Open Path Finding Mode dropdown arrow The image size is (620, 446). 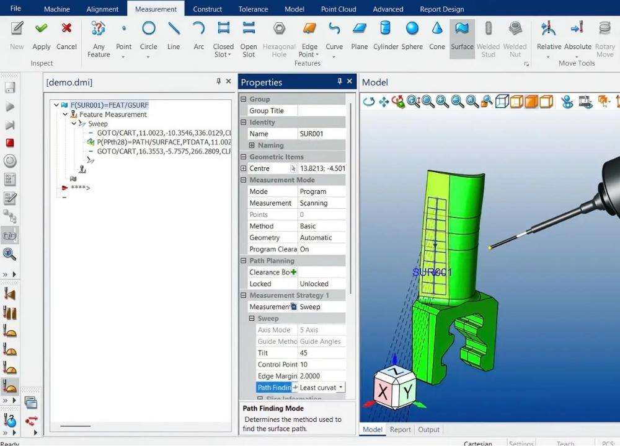(x=341, y=388)
